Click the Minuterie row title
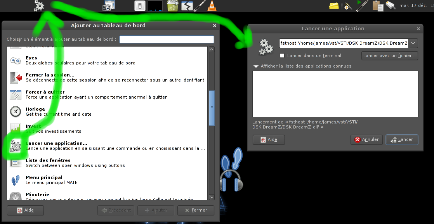Screen dimensions: 434x224 pos(37,194)
